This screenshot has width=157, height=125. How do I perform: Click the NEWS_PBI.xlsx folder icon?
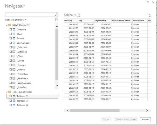pyautogui.click(x=10, y=25)
